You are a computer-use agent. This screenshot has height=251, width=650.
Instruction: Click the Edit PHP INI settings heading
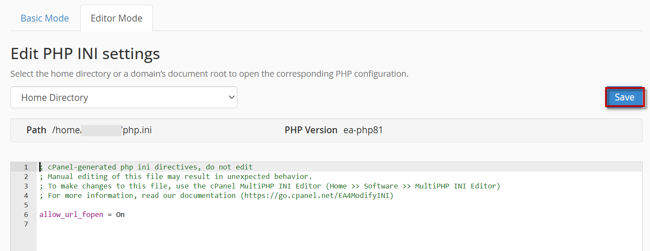click(85, 54)
